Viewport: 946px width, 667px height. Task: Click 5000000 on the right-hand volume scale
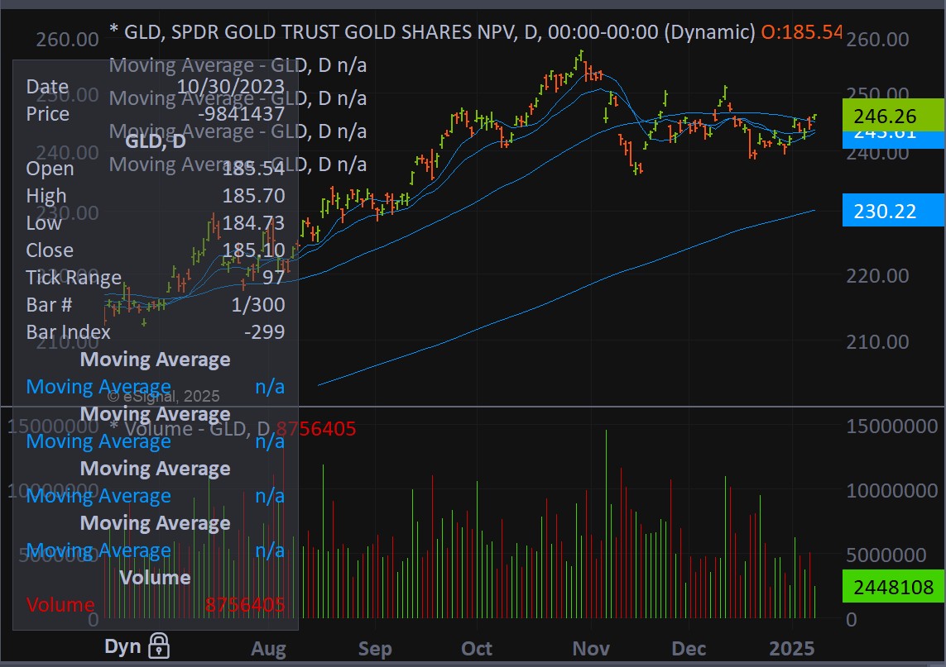pos(886,555)
